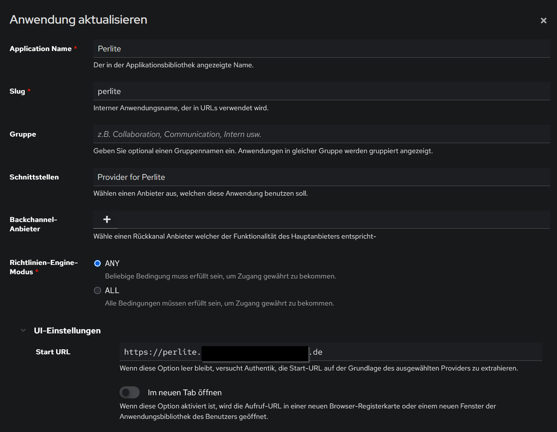Open the Schnittstellen provider dropdown
The height and width of the screenshot is (432, 557).
[321, 177]
